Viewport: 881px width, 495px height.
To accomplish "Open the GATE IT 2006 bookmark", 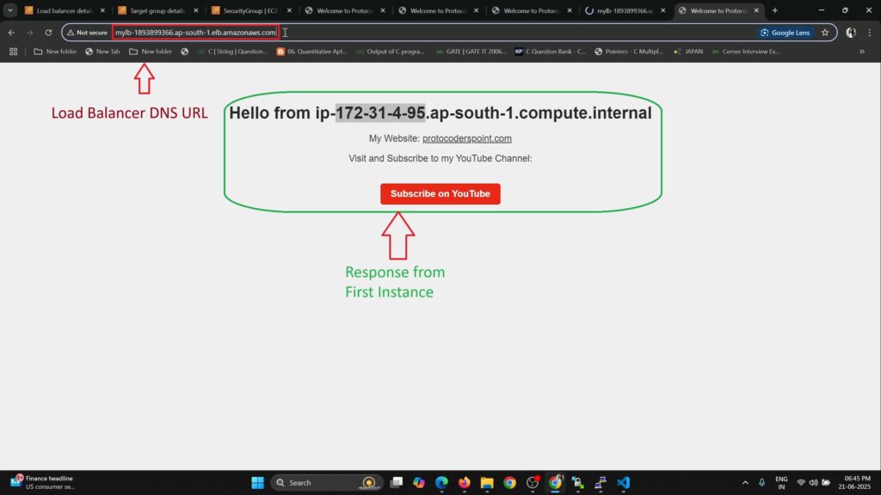I will tap(471, 51).
